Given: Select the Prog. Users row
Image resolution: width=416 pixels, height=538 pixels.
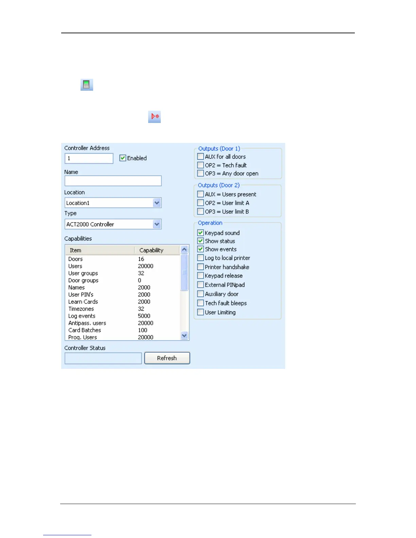Looking at the screenshot, I should point(122,337).
